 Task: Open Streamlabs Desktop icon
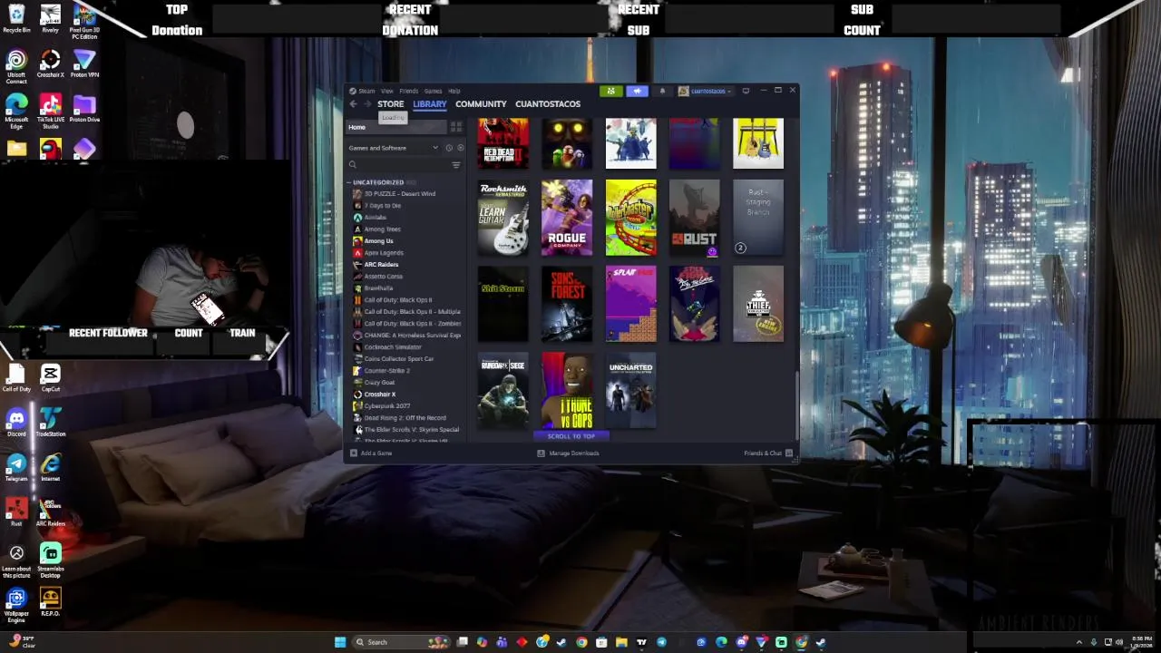50,560
